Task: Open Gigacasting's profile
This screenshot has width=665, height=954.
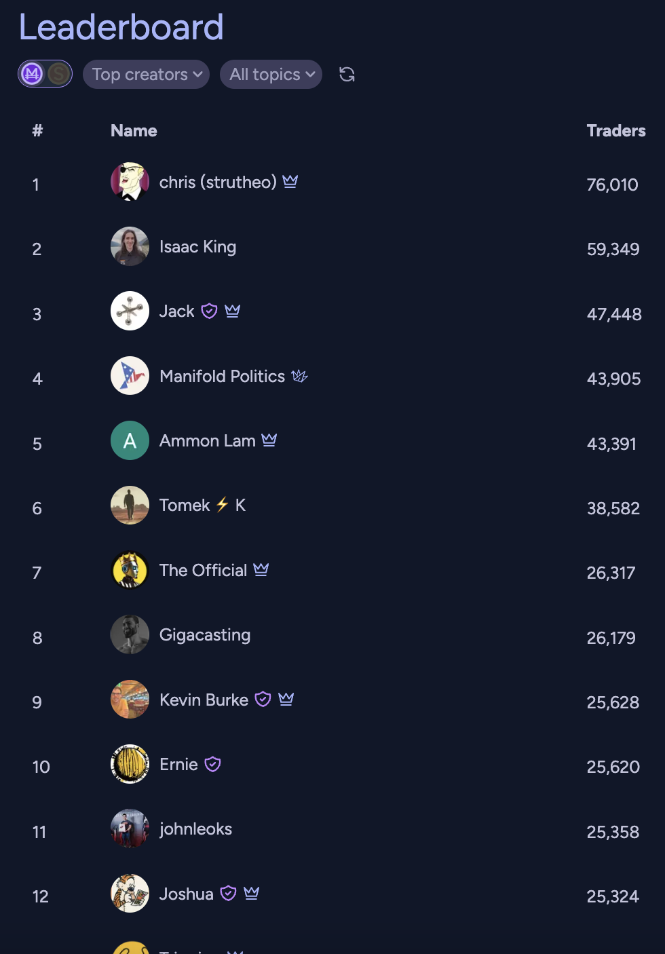Action: coord(205,634)
